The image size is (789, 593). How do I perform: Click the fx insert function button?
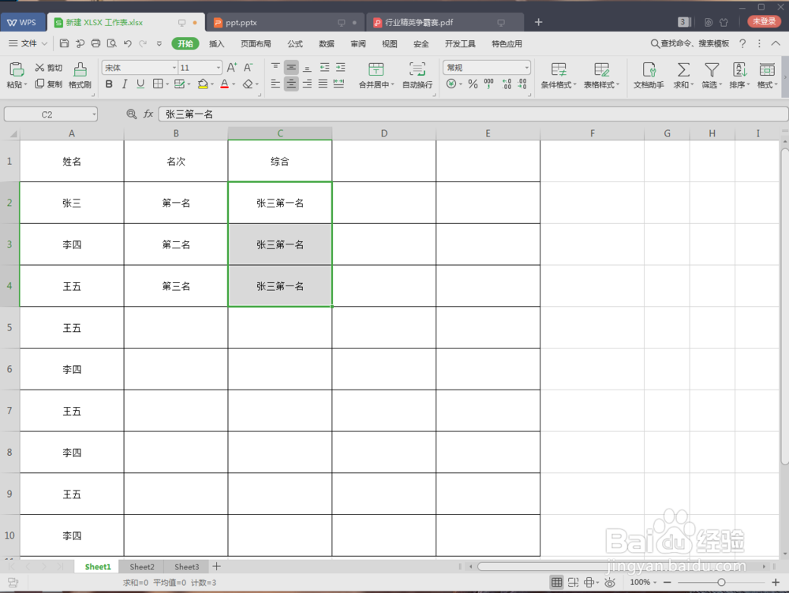[148, 114]
